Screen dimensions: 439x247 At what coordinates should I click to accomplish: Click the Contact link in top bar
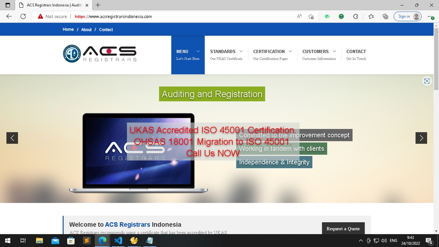pos(106,29)
